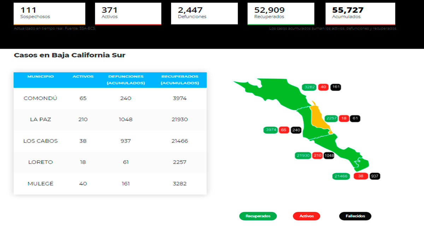The width and height of the screenshot is (424, 235).
Task: Click Comondú active cases value 65 in table
Action: point(83,98)
